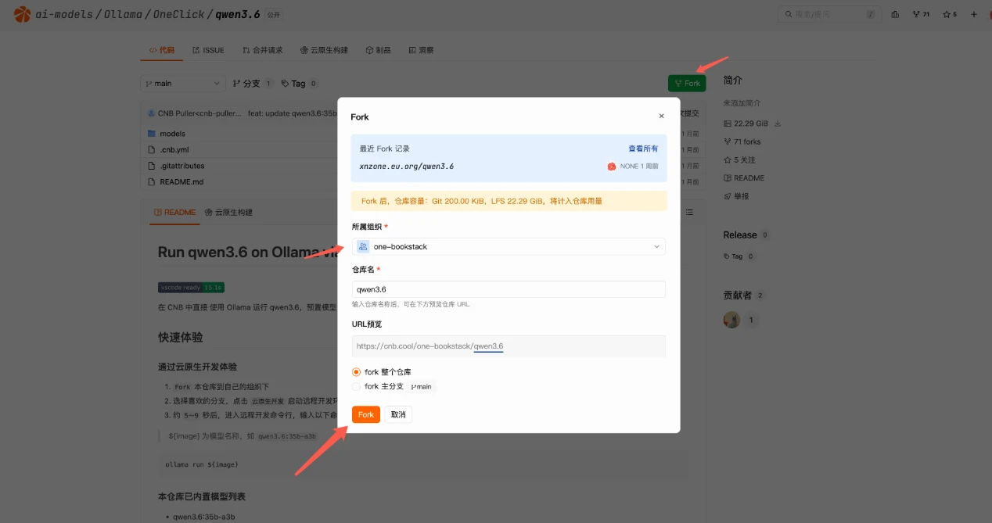Switch to the 代码 tab
Image resolution: width=992 pixels, height=523 pixels.
162,50
